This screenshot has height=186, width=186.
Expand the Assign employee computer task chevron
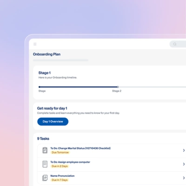[x=184, y=164]
